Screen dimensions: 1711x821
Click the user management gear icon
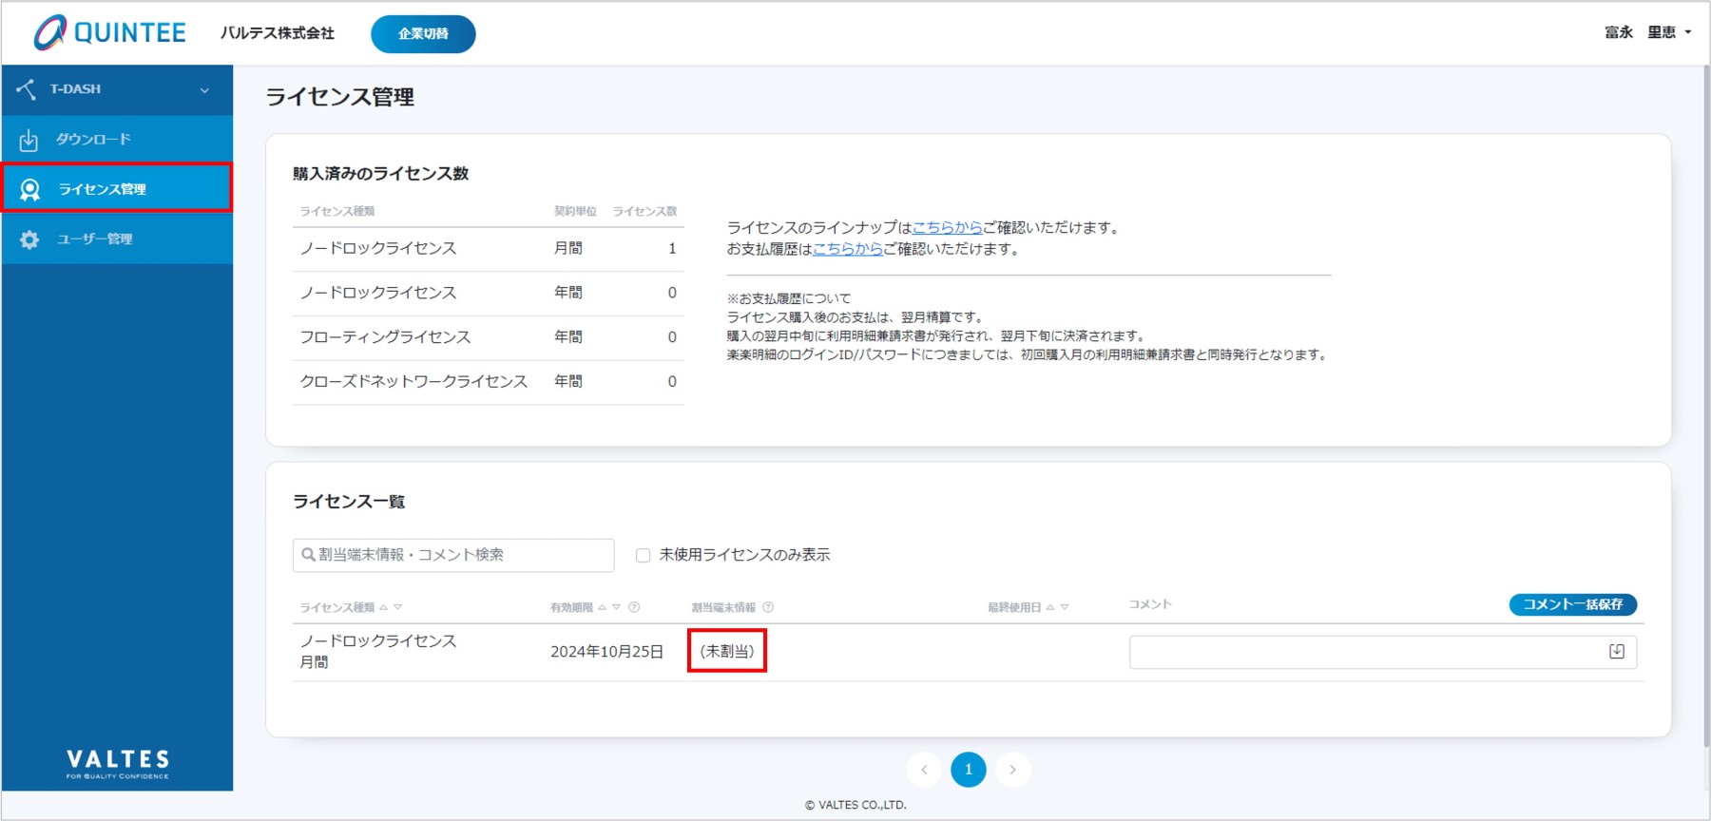[29, 239]
